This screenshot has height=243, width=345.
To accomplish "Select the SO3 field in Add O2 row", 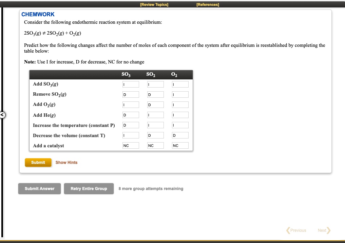I will [x=131, y=105].
